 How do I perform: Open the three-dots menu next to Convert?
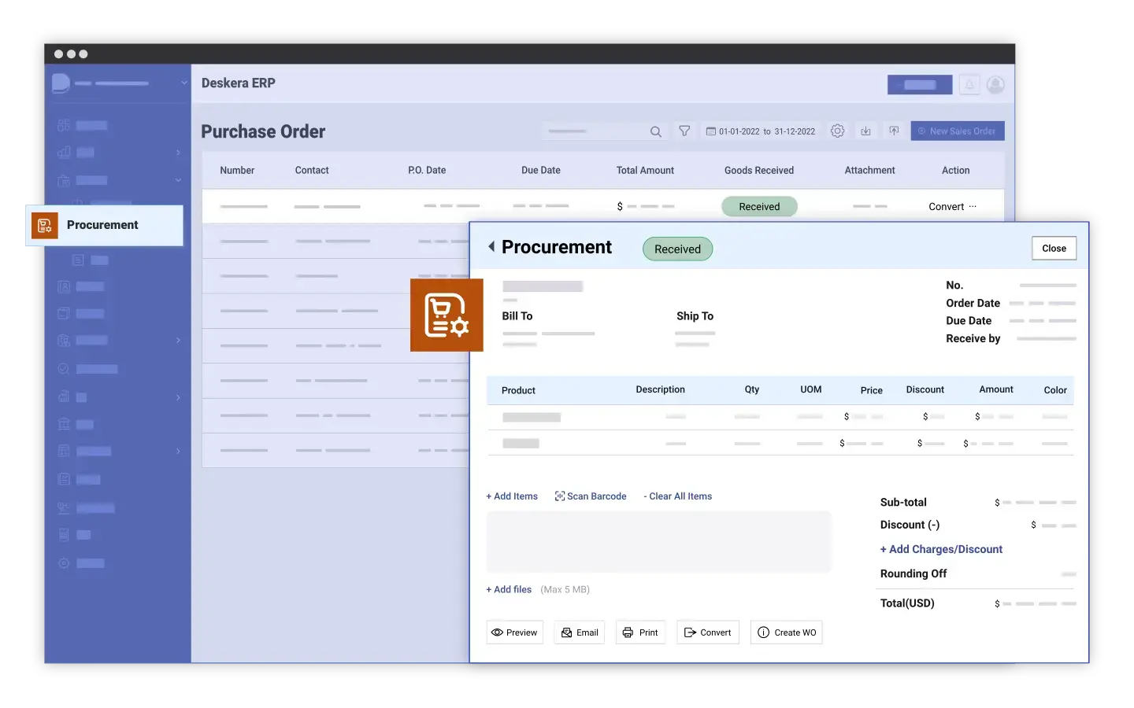pyautogui.click(x=973, y=207)
